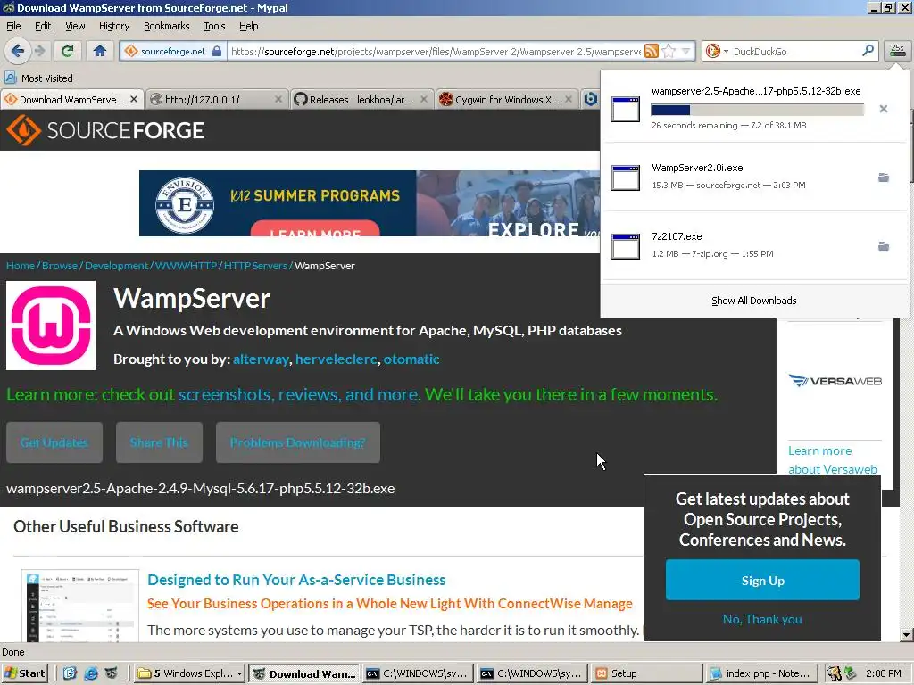914x685 pixels.
Task: Click the page scrollbar down arrow
Action: [906, 635]
